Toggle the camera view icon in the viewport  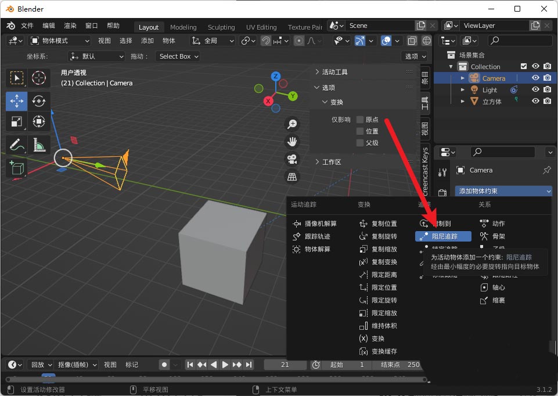tap(292, 159)
